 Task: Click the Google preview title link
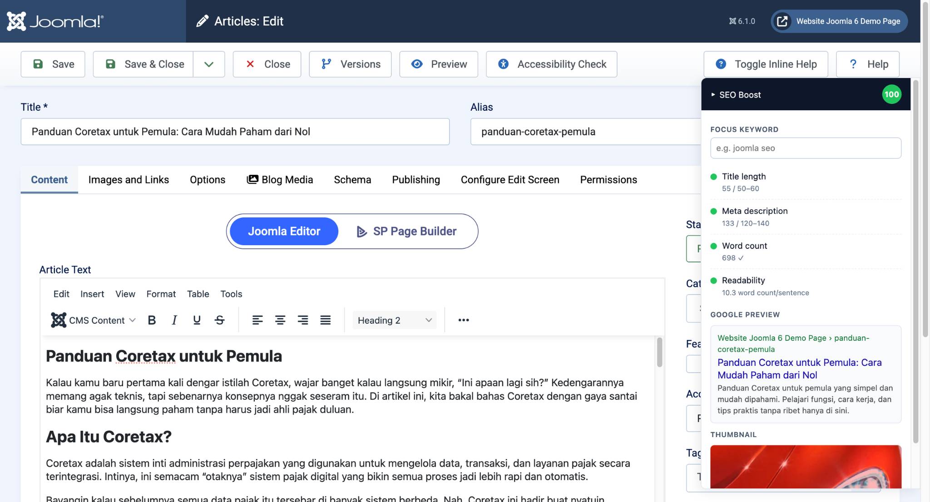[799, 369]
